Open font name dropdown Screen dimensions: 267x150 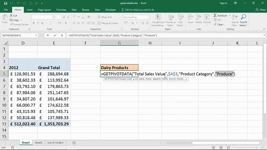52,17
